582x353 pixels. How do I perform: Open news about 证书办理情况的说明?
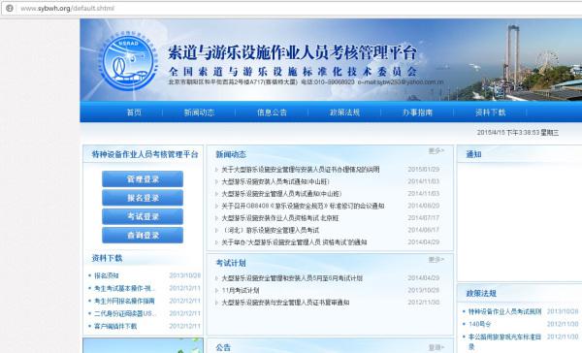[301, 170]
